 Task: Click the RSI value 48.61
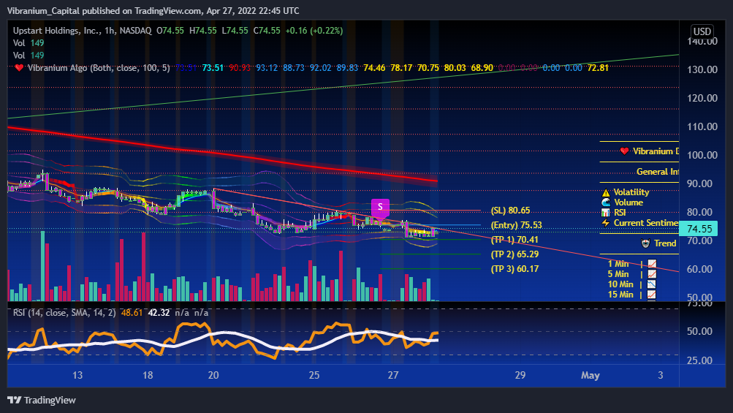pos(132,312)
